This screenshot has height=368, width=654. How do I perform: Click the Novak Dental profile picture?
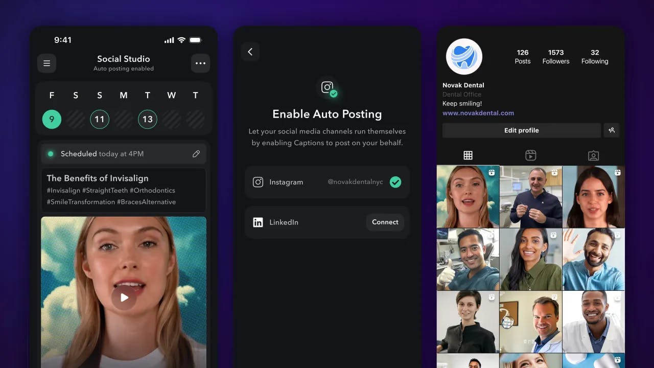464,57
